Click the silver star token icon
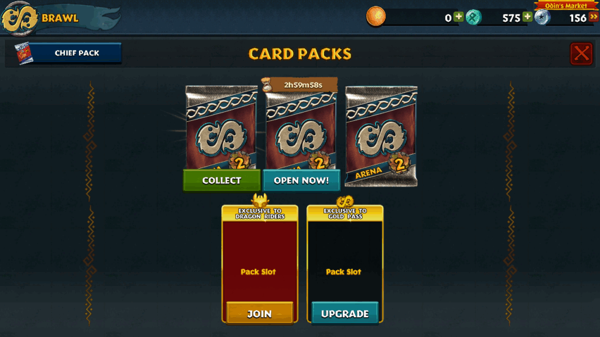The height and width of the screenshot is (337, 600). click(542, 17)
